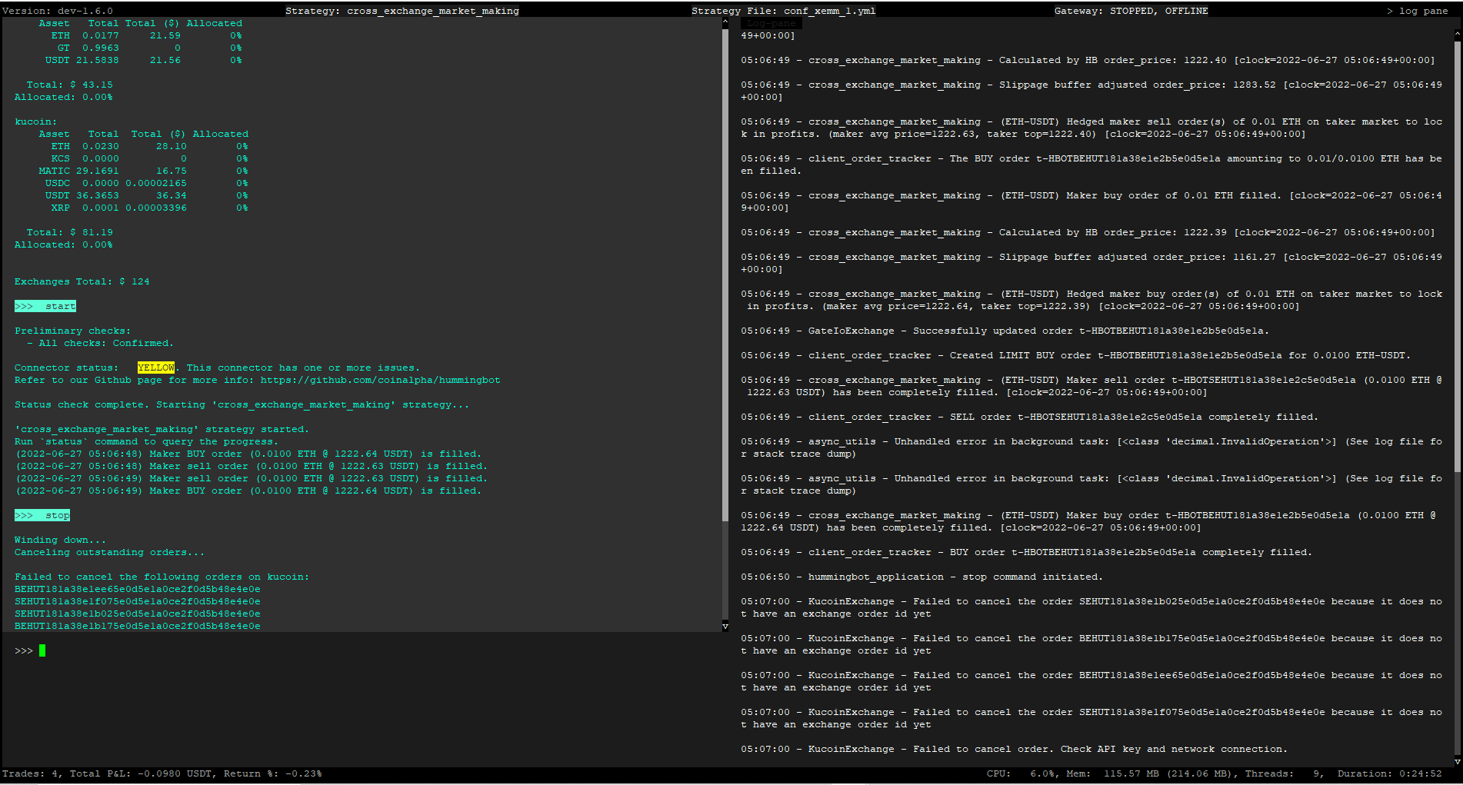This screenshot has width=1463, height=785.
Task: Click the down scroll arrow of the log pane
Action: tap(1456, 762)
